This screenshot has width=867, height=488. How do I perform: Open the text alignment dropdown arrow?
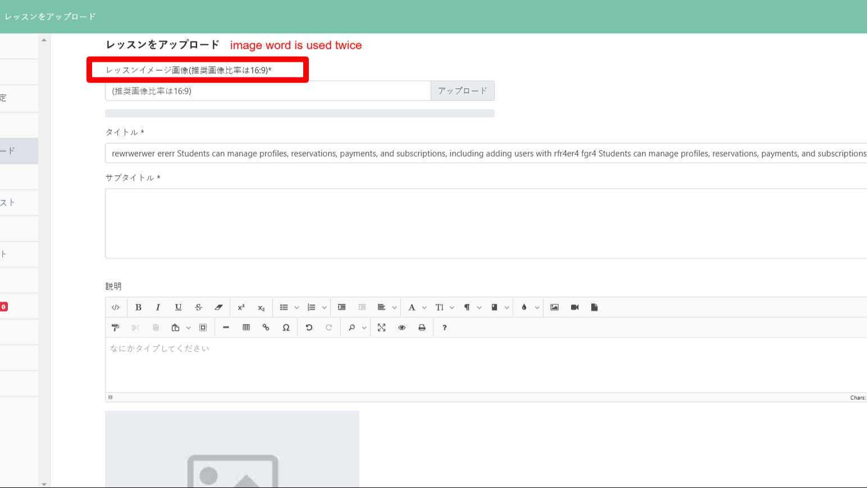[394, 307]
